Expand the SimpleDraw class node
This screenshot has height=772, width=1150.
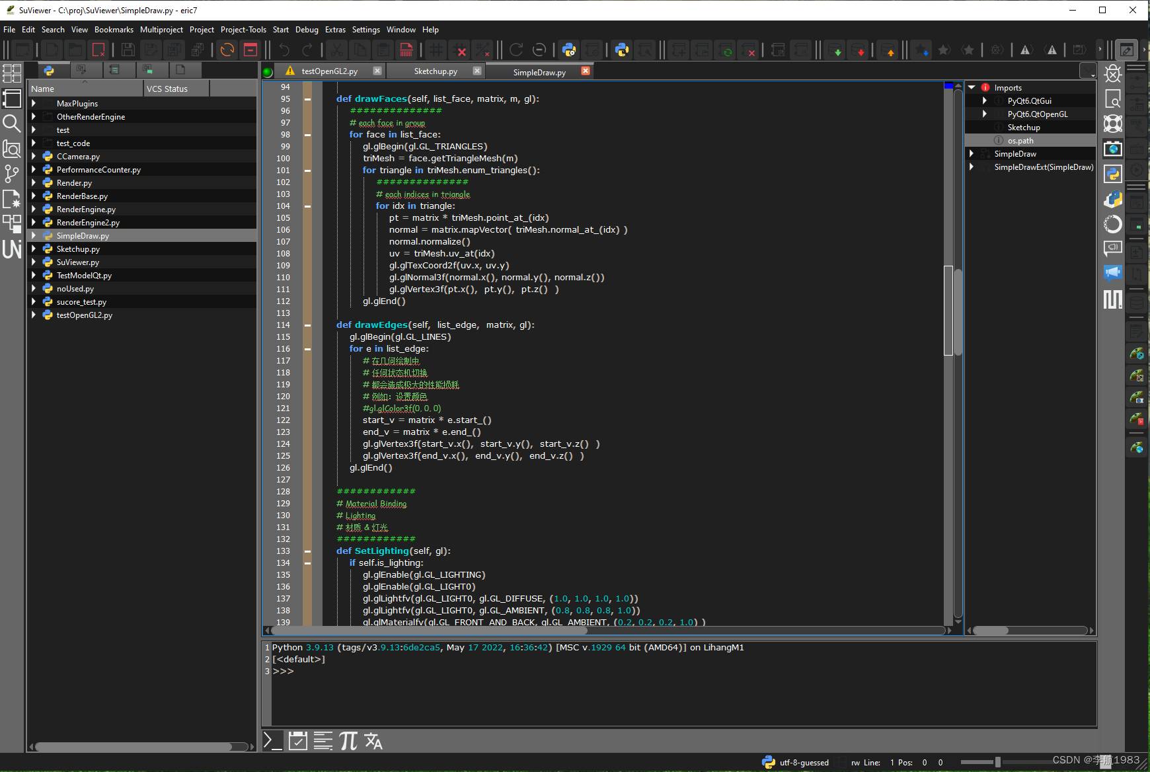point(972,153)
